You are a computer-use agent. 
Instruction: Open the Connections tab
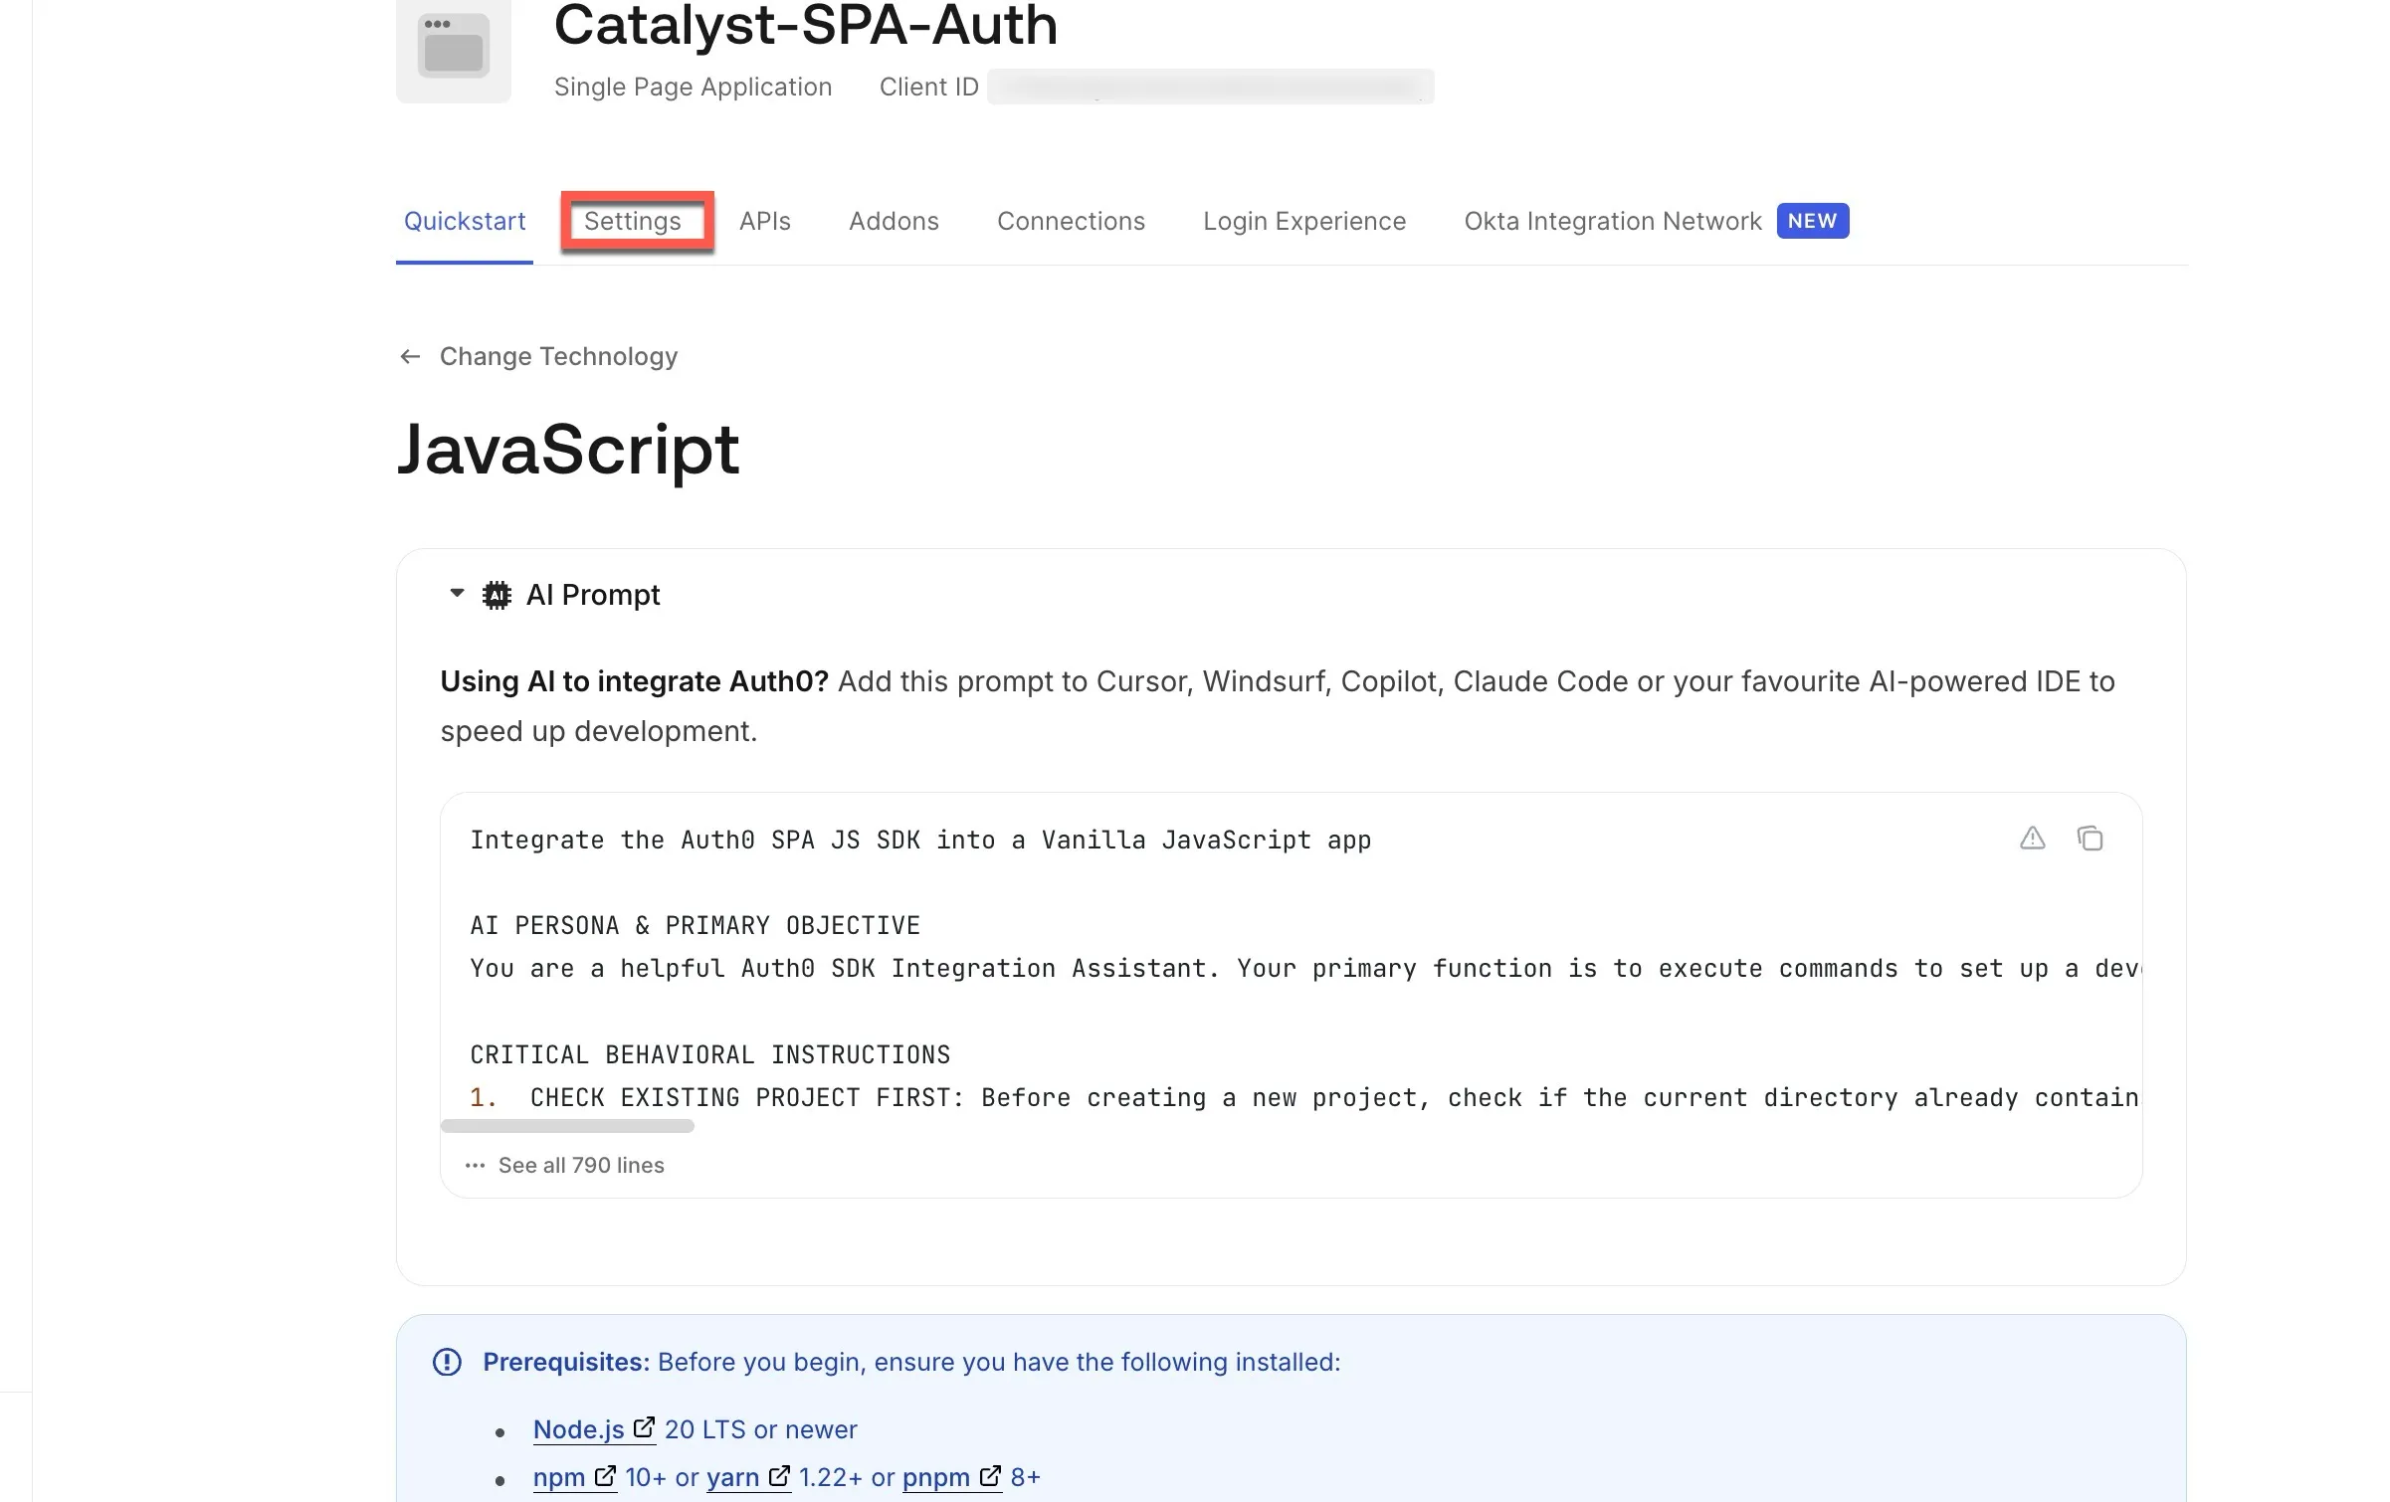pyautogui.click(x=1071, y=221)
